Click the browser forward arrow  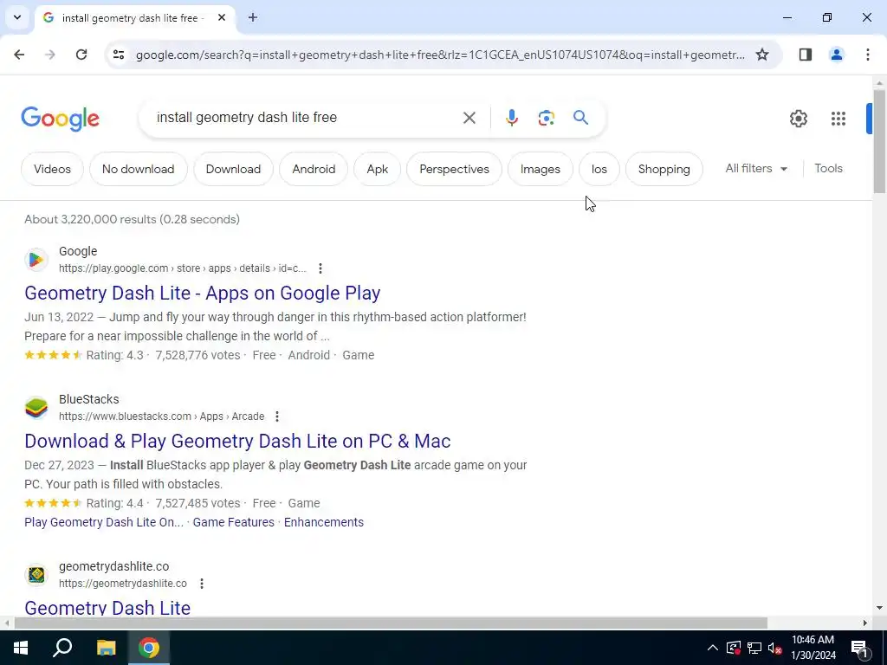point(50,55)
